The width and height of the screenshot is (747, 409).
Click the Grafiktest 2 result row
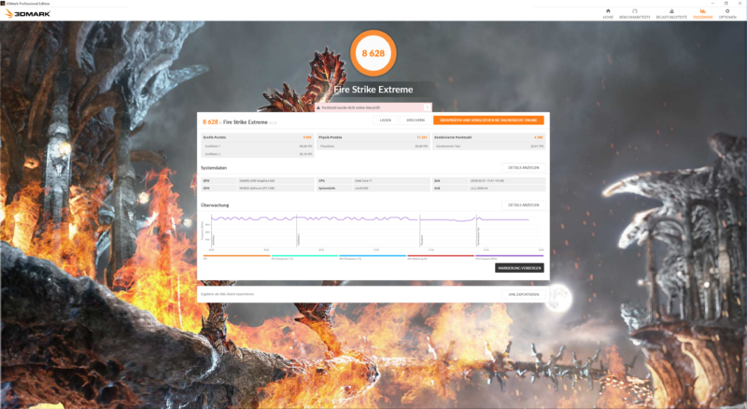(x=258, y=154)
